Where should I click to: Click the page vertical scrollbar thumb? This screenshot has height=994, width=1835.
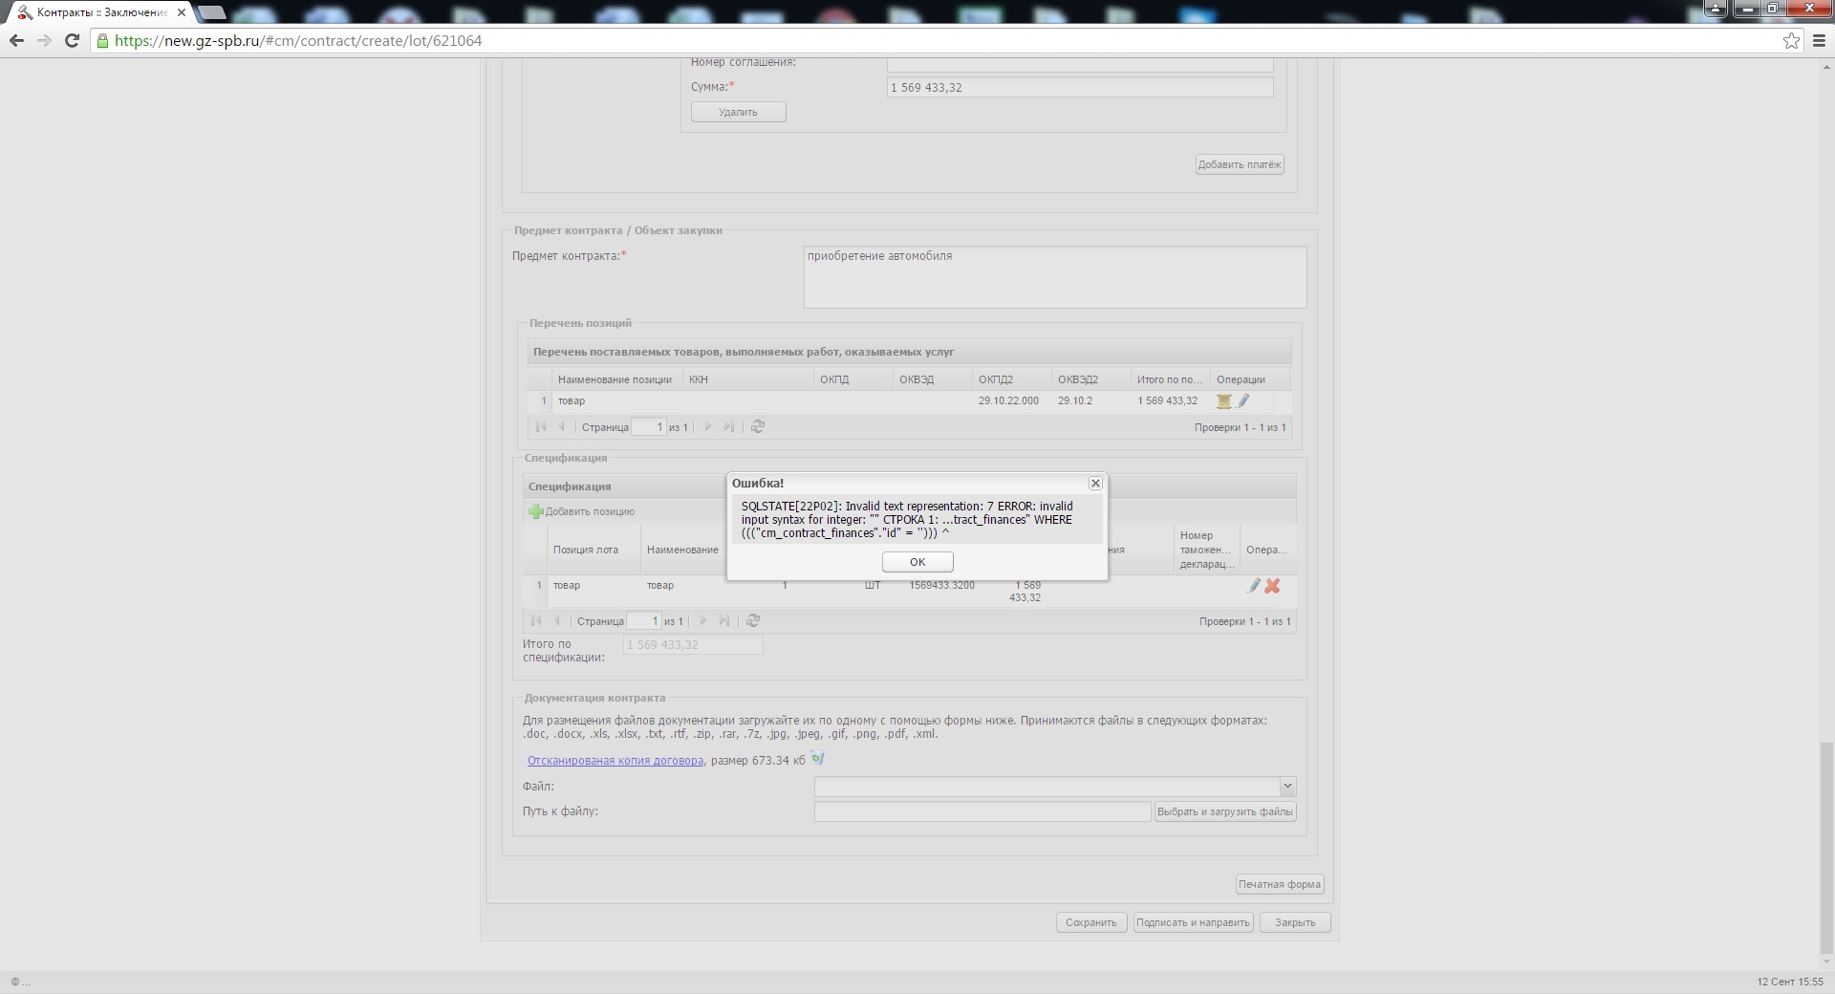[1826, 850]
